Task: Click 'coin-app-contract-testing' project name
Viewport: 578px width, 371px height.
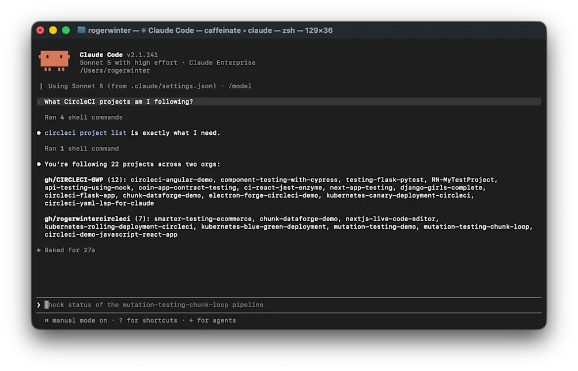Action: [187, 188]
